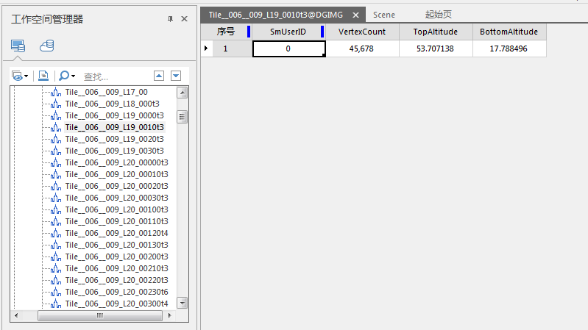
Task: Click the horizontal scrollbar left arrow
Action: [15, 315]
